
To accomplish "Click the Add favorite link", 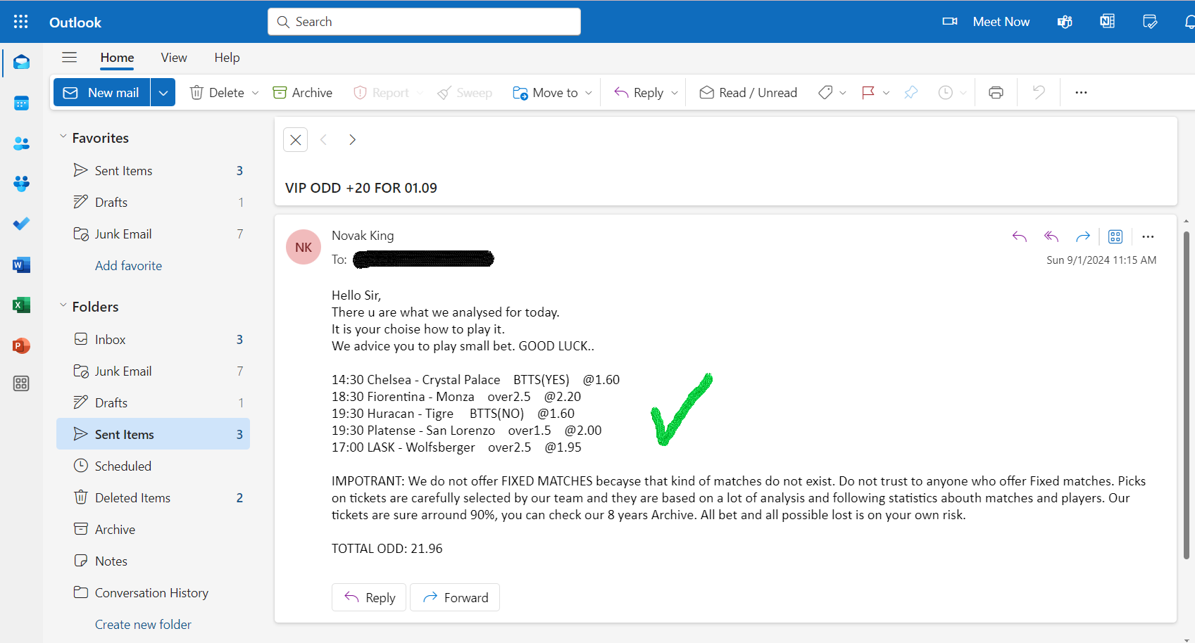I will coord(128,265).
